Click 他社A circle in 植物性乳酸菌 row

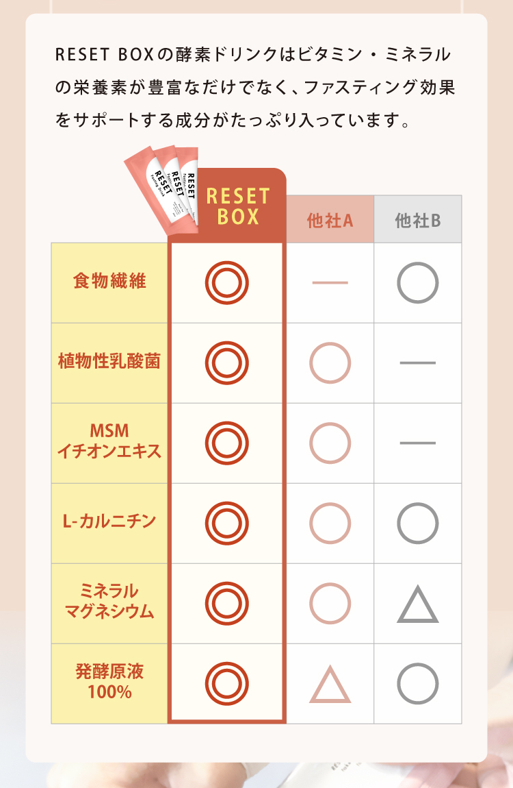(x=330, y=362)
